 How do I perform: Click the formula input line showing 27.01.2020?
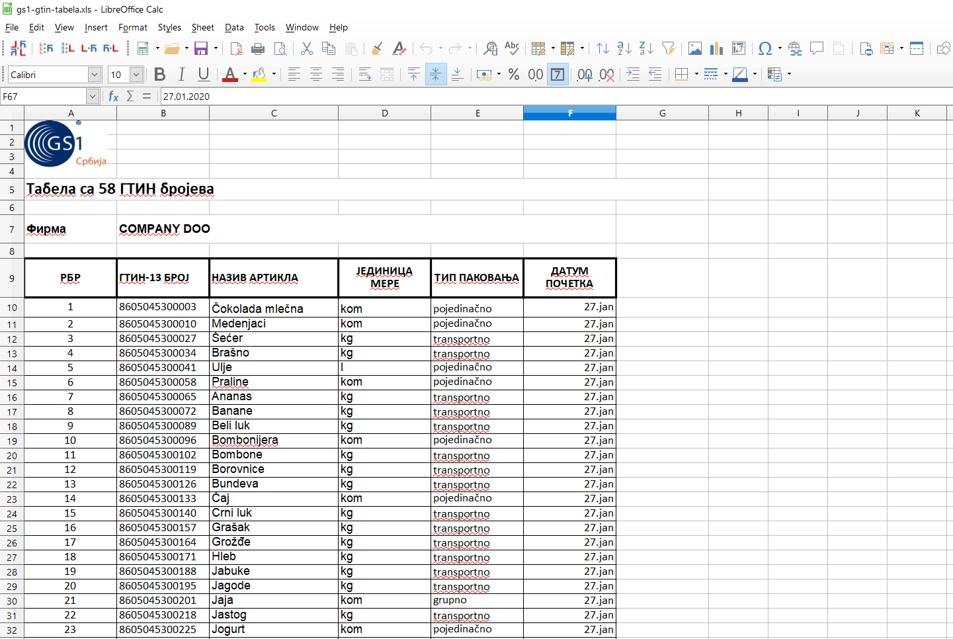coord(556,97)
